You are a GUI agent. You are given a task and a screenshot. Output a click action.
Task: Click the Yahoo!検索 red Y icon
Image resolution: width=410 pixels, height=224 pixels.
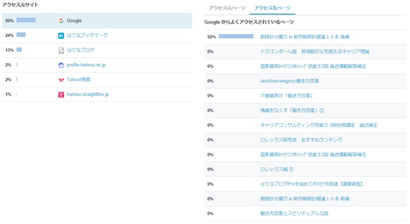[61, 80]
